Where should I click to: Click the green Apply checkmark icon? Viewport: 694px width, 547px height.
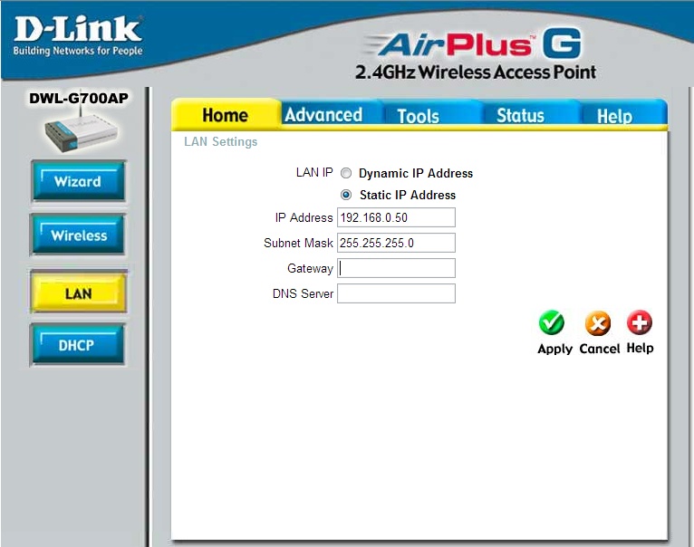tap(552, 322)
